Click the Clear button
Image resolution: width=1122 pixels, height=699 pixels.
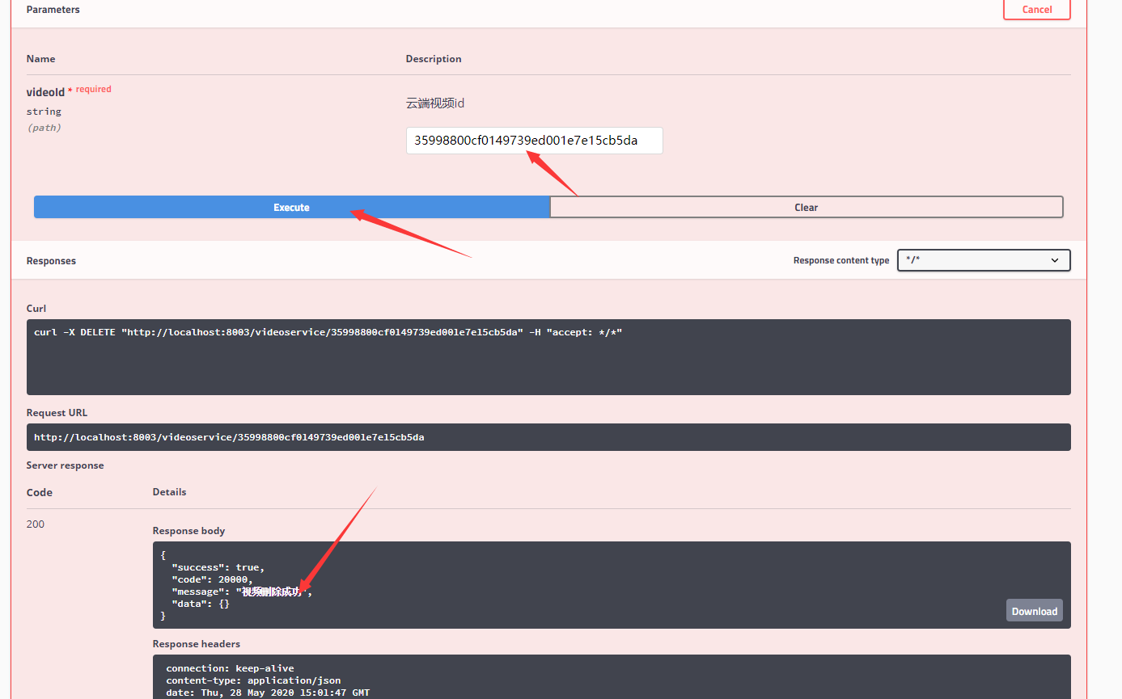pyautogui.click(x=806, y=207)
